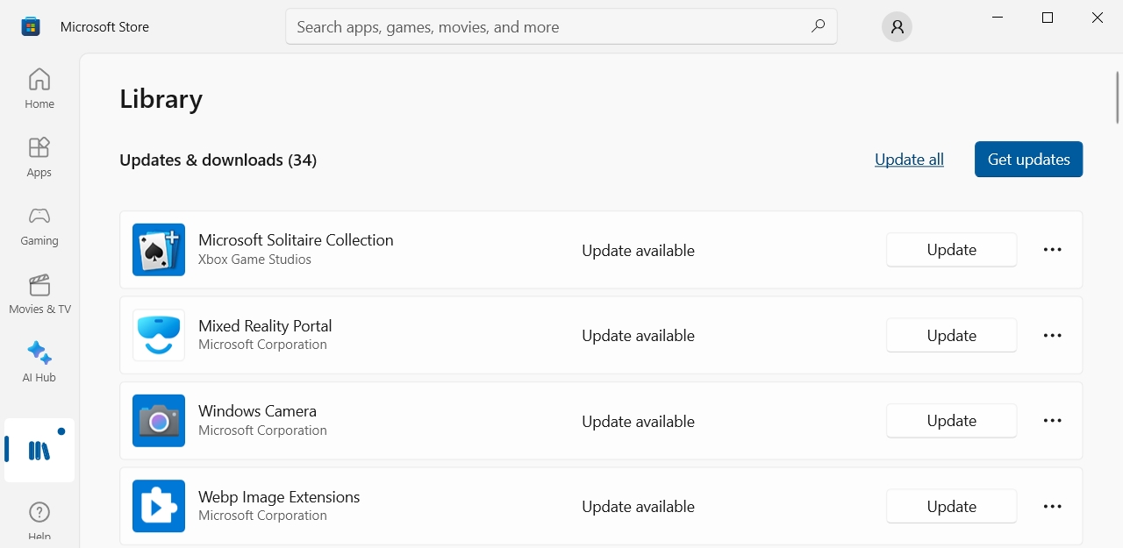Click the Updates & downloads (34) heading
The image size is (1123, 548).
(x=218, y=160)
